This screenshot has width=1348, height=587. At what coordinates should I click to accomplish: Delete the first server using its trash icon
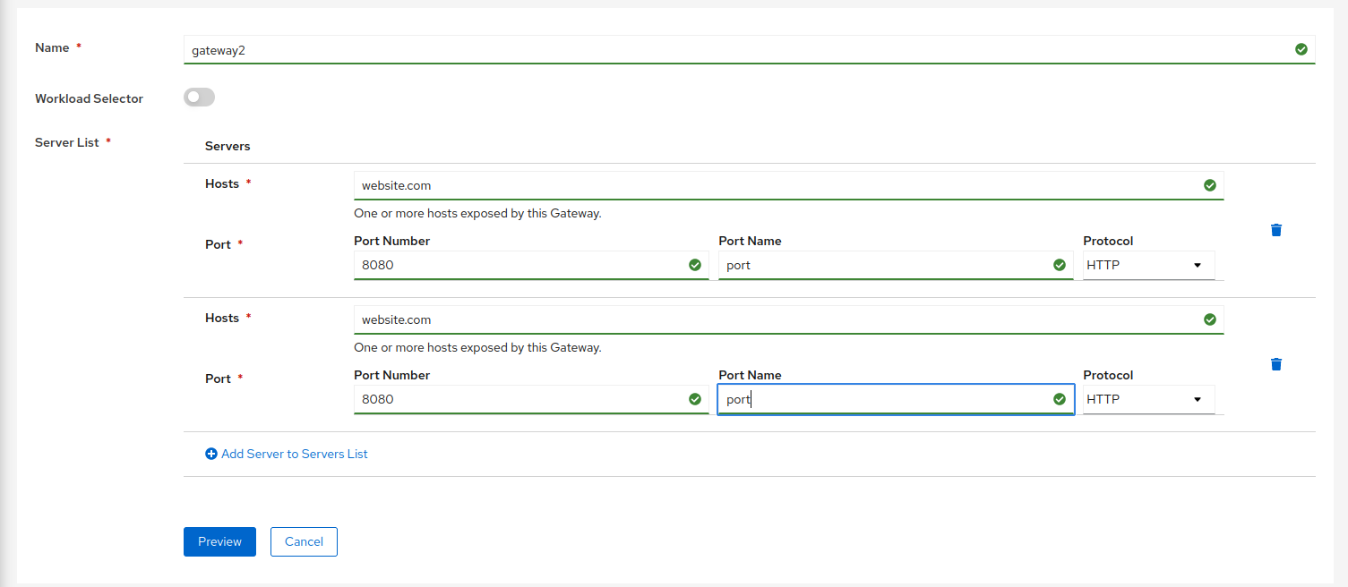click(1275, 230)
